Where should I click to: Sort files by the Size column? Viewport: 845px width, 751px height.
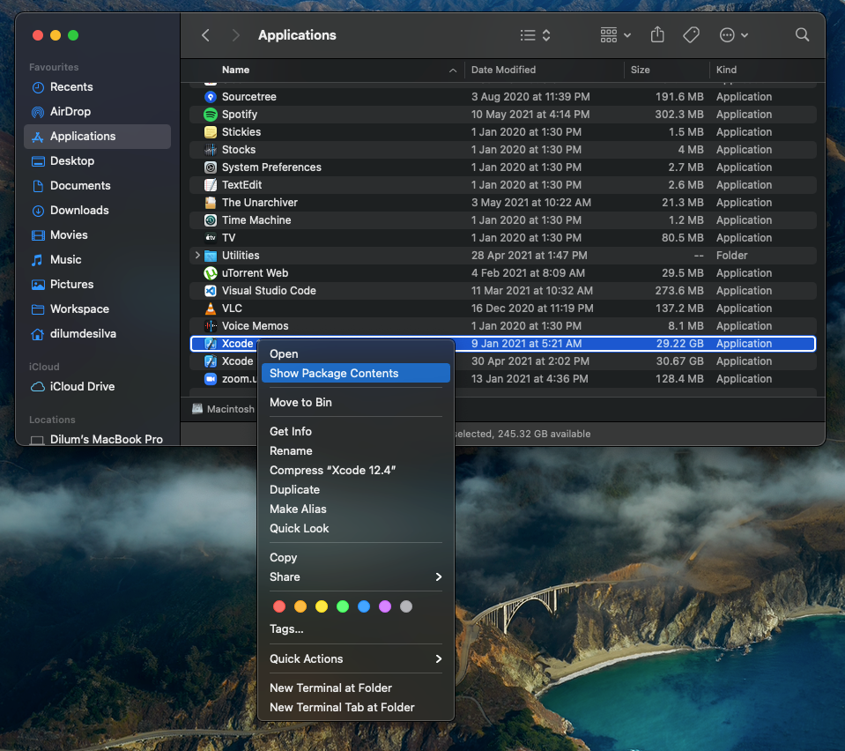tap(640, 70)
